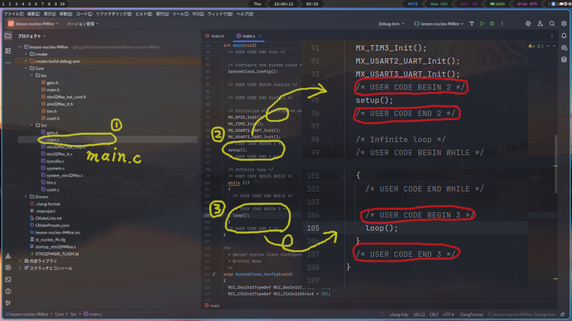
Task: Select usart.c in the Src folder
Action: 52,189
